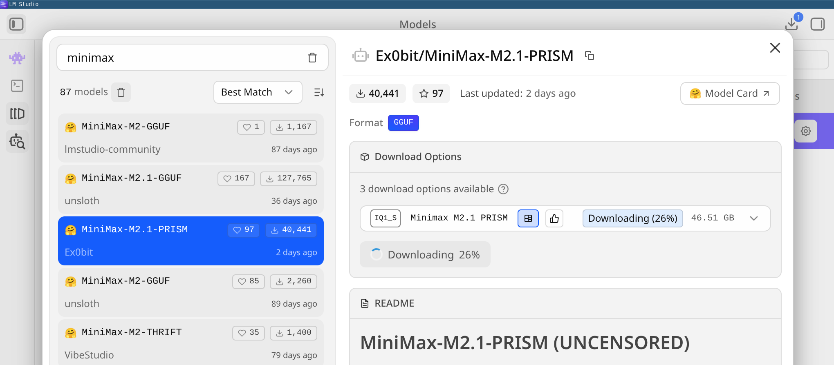The width and height of the screenshot is (834, 365).
Task: Toggle the left sidebar panel icon
Action: 16,24
